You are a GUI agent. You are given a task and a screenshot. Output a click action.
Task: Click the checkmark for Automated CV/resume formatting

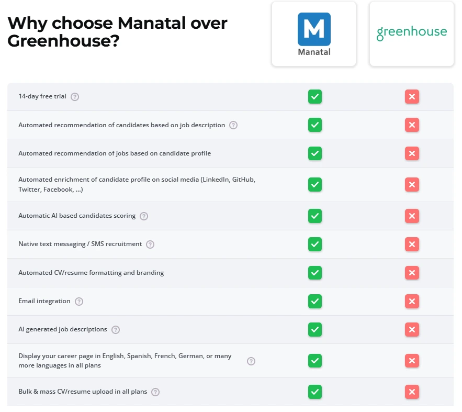[x=314, y=272]
